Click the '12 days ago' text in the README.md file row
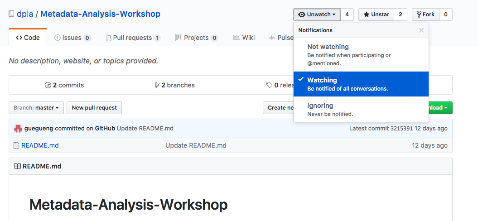This screenshot has width=478, height=221. pyautogui.click(x=430, y=145)
